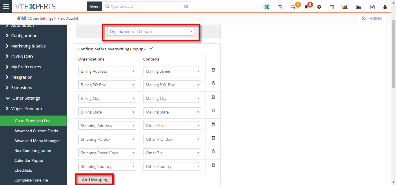
Task: Open the notifications bell icon
Action: (306, 7)
